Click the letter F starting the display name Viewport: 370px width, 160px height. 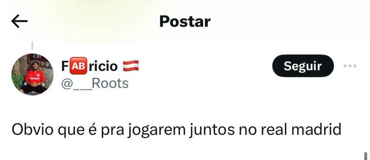click(x=65, y=66)
